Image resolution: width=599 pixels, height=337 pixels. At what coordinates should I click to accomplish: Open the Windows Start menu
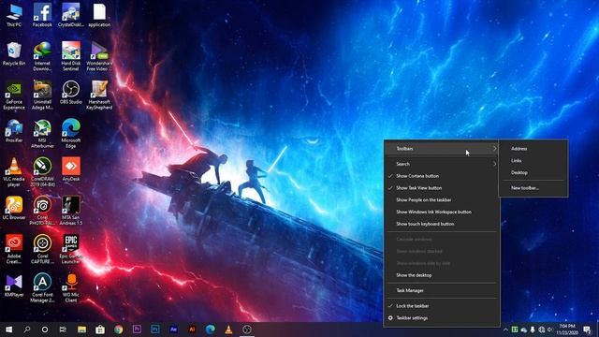click(x=8, y=330)
